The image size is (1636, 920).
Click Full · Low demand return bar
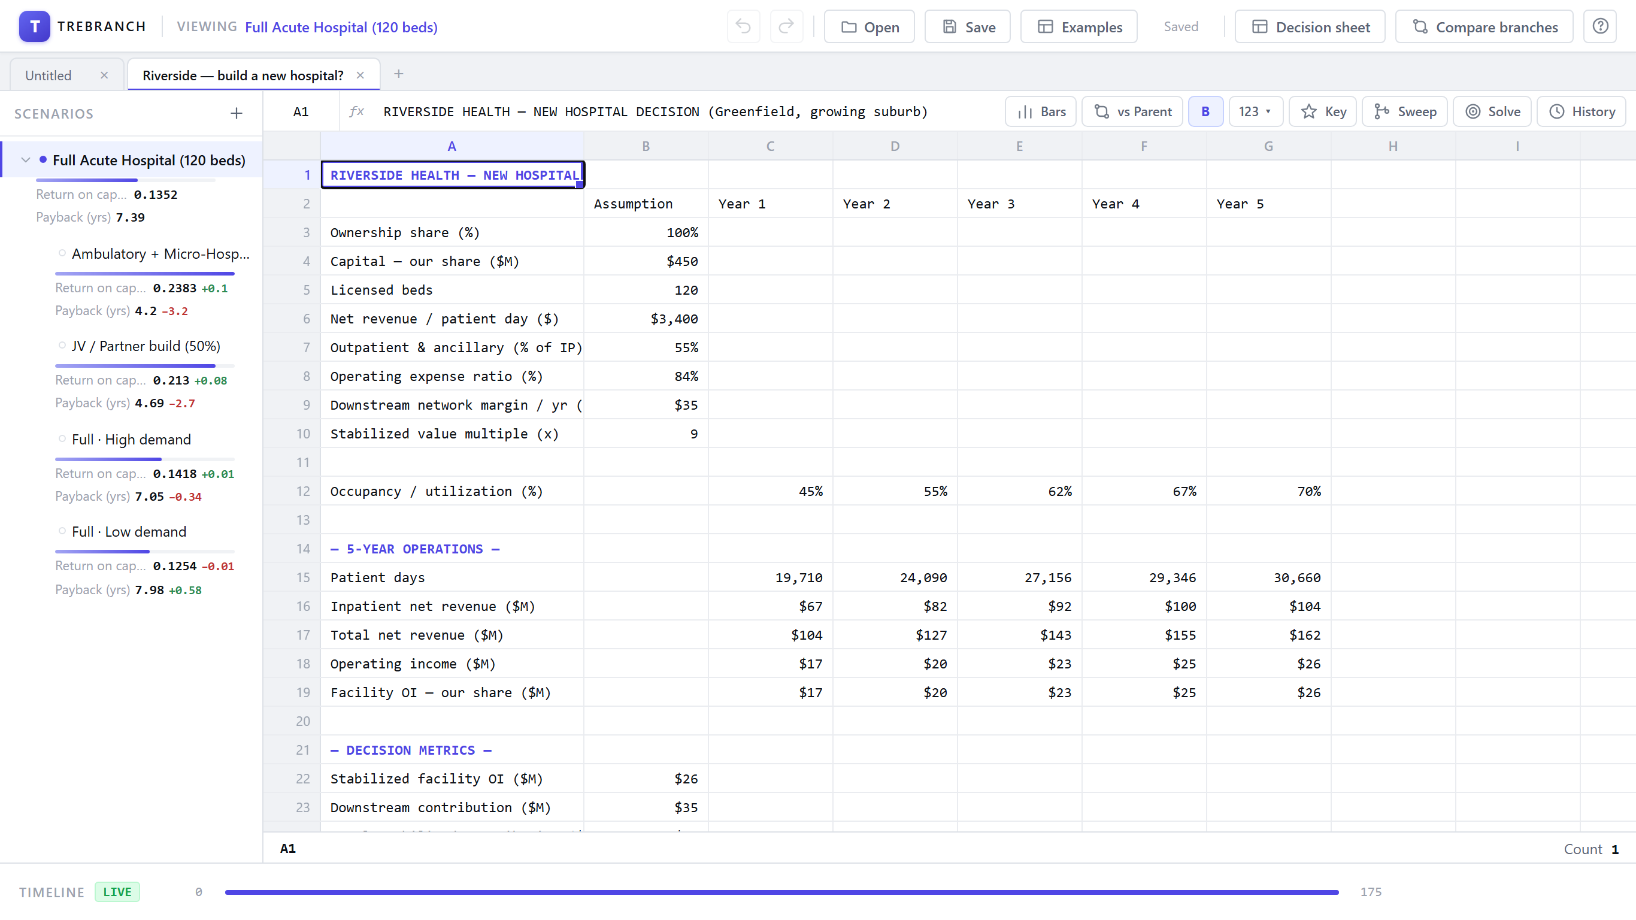coord(145,551)
